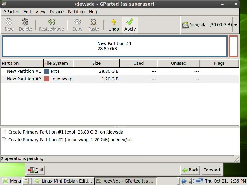
Task: Click the window resize grip corner
Action: 237,159
